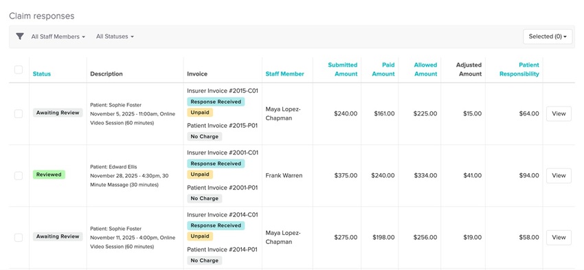Click Maya Lopez-Chapman in the #2015-C01 row
The image size is (584, 270).
pos(283,113)
